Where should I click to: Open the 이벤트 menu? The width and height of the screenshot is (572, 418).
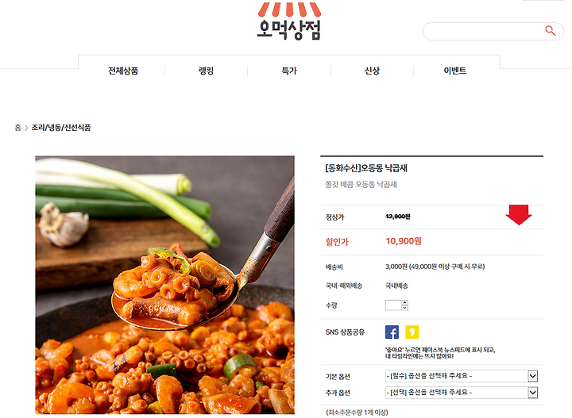click(x=455, y=71)
